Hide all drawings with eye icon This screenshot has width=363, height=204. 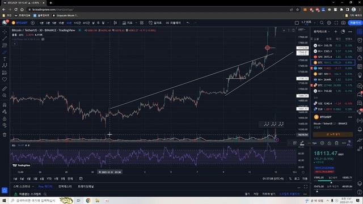tap(5, 125)
